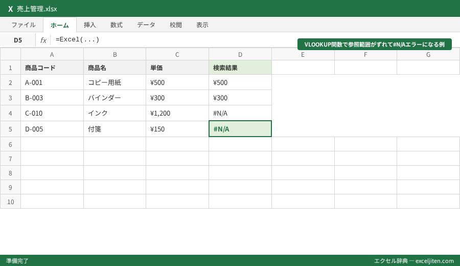
Task: Select column A header
Action: 52,54
